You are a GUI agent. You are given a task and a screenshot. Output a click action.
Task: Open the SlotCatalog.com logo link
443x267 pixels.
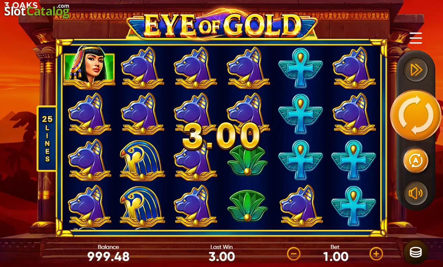click(x=36, y=10)
